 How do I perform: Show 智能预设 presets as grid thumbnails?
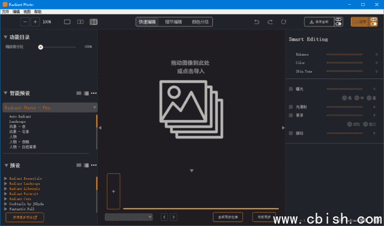(x=79, y=93)
